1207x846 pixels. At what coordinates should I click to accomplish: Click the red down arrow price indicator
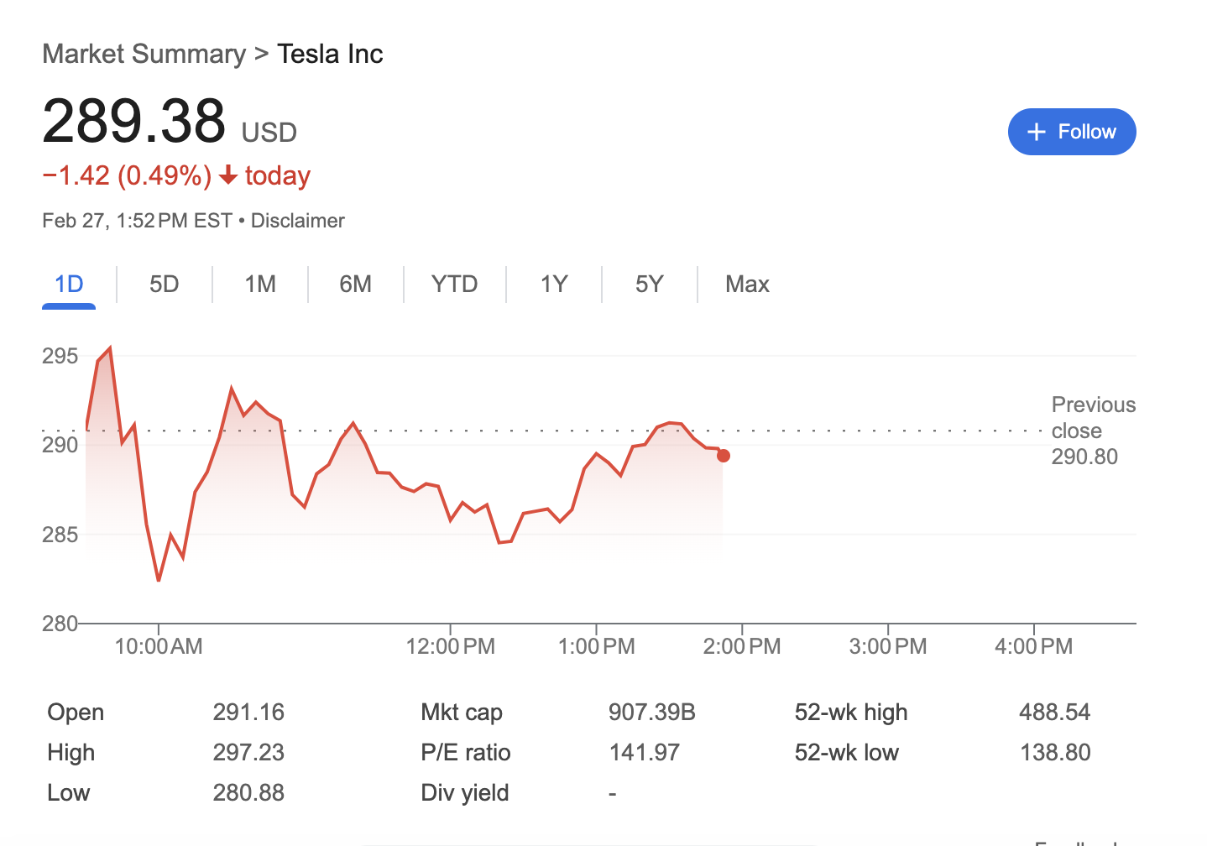click(227, 175)
